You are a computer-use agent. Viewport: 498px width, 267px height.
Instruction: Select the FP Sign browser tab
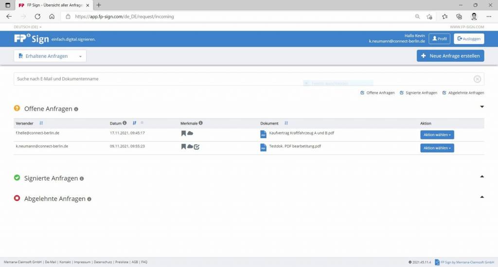pyautogui.click(x=53, y=5)
